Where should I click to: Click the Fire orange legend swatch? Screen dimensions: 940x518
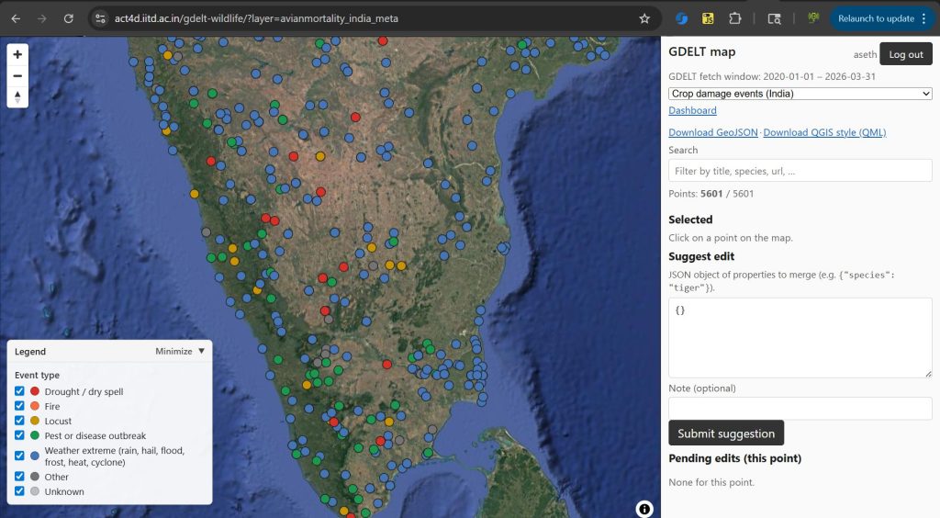coord(35,406)
